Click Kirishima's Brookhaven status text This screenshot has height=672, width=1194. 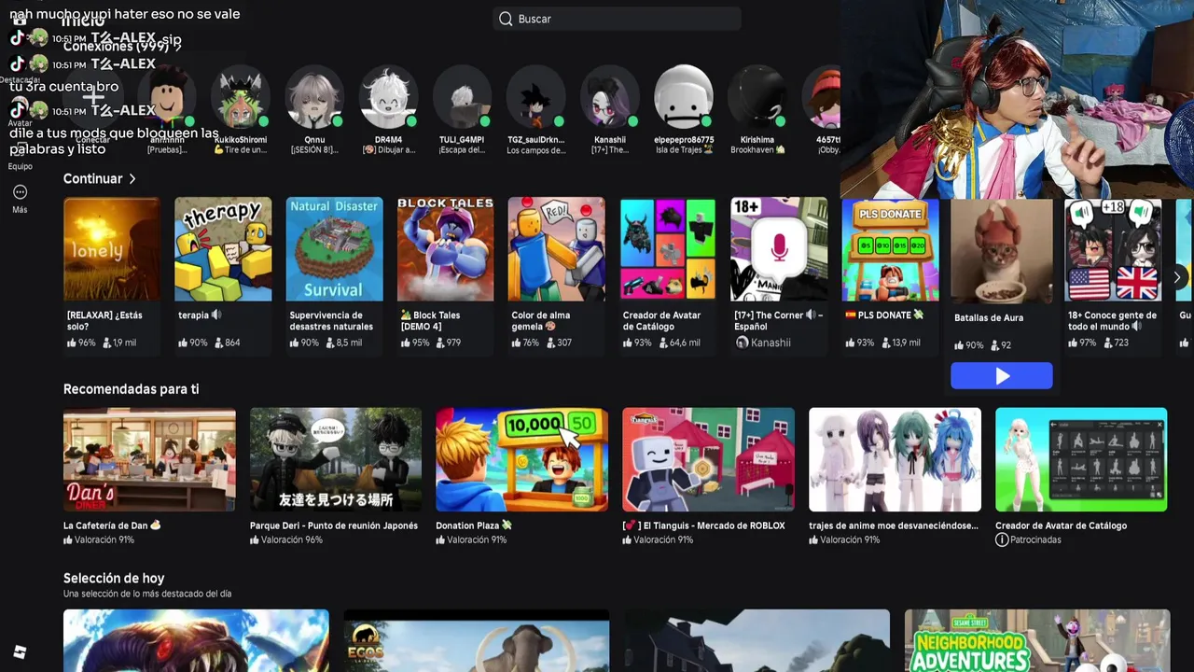click(x=757, y=149)
